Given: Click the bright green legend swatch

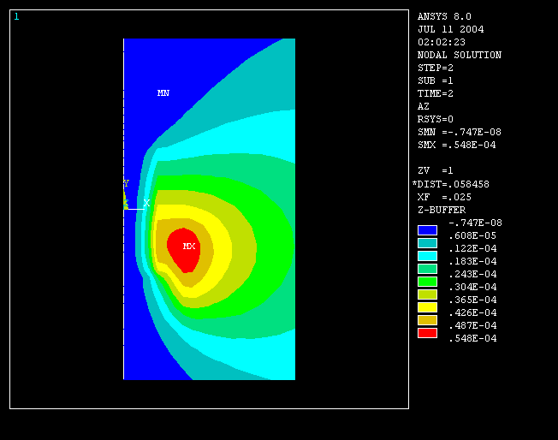Looking at the screenshot, I should [x=427, y=282].
